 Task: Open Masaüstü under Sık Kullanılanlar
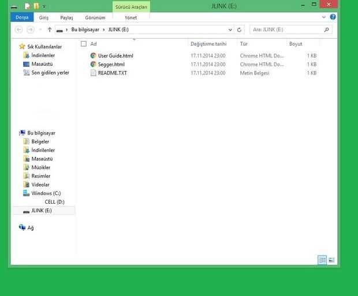point(42,64)
